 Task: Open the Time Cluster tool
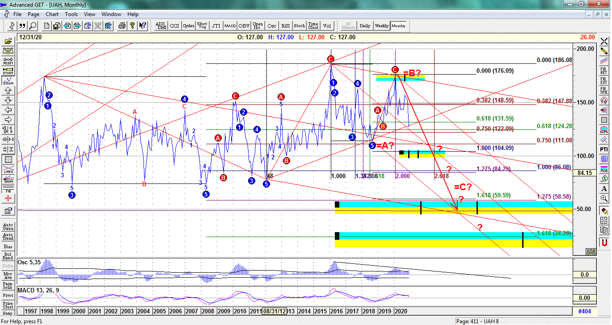pos(313,25)
